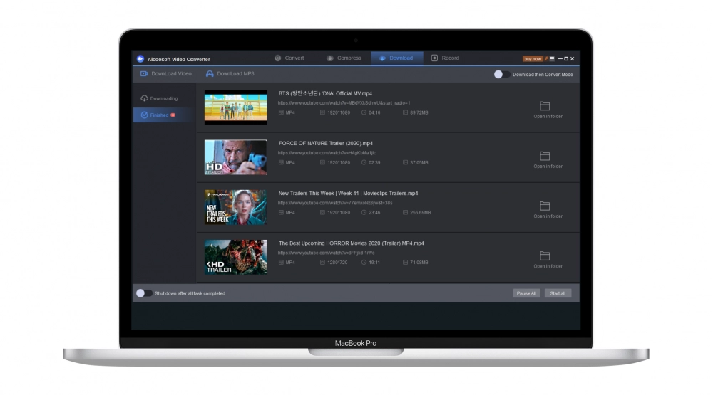Image resolution: width=713 pixels, height=395 pixels.
Task: Click the FORCE OF NATURE trailer thumbnail
Action: click(x=235, y=157)
